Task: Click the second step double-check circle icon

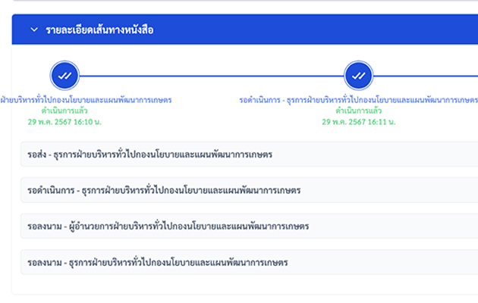Action: (x=358, y=75)
